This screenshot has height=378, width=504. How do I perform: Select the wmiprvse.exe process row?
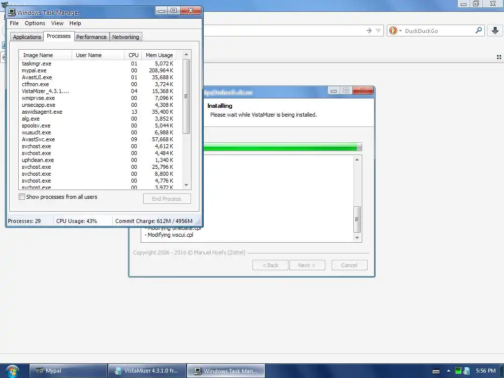(100, 98)
